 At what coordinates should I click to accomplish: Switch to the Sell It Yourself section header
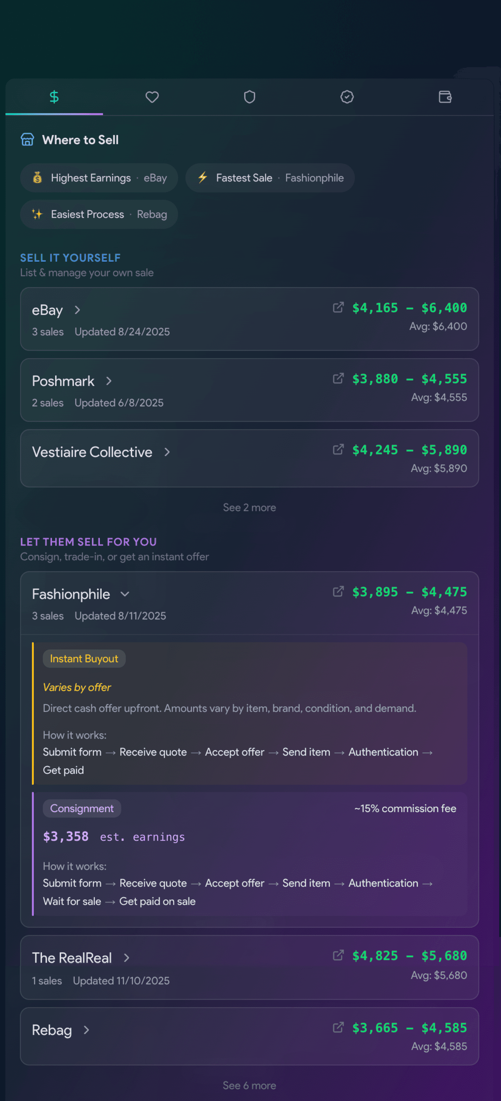coord(70,257)
